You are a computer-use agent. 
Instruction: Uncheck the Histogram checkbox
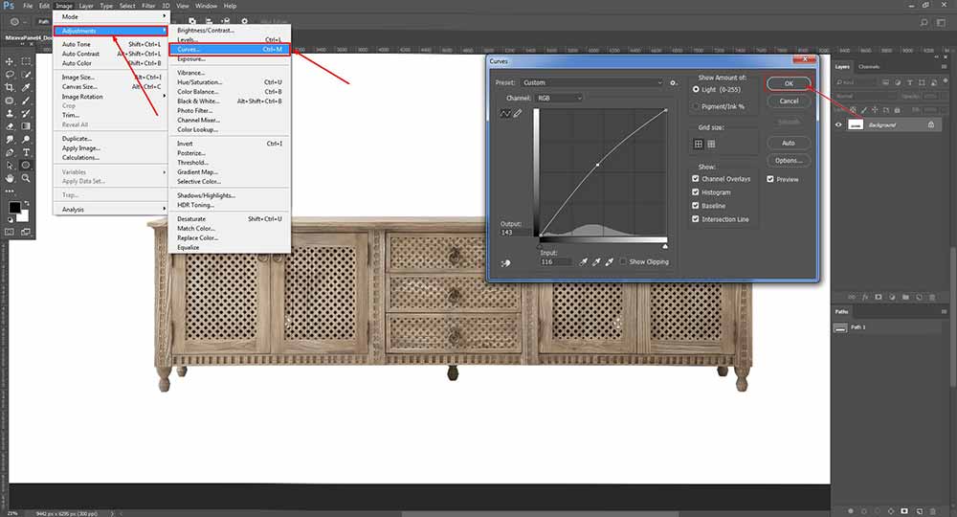[696, 192]
